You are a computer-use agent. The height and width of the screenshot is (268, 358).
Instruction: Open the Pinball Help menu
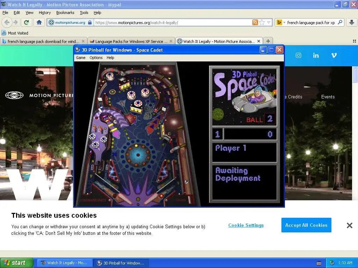pos(110,58)
